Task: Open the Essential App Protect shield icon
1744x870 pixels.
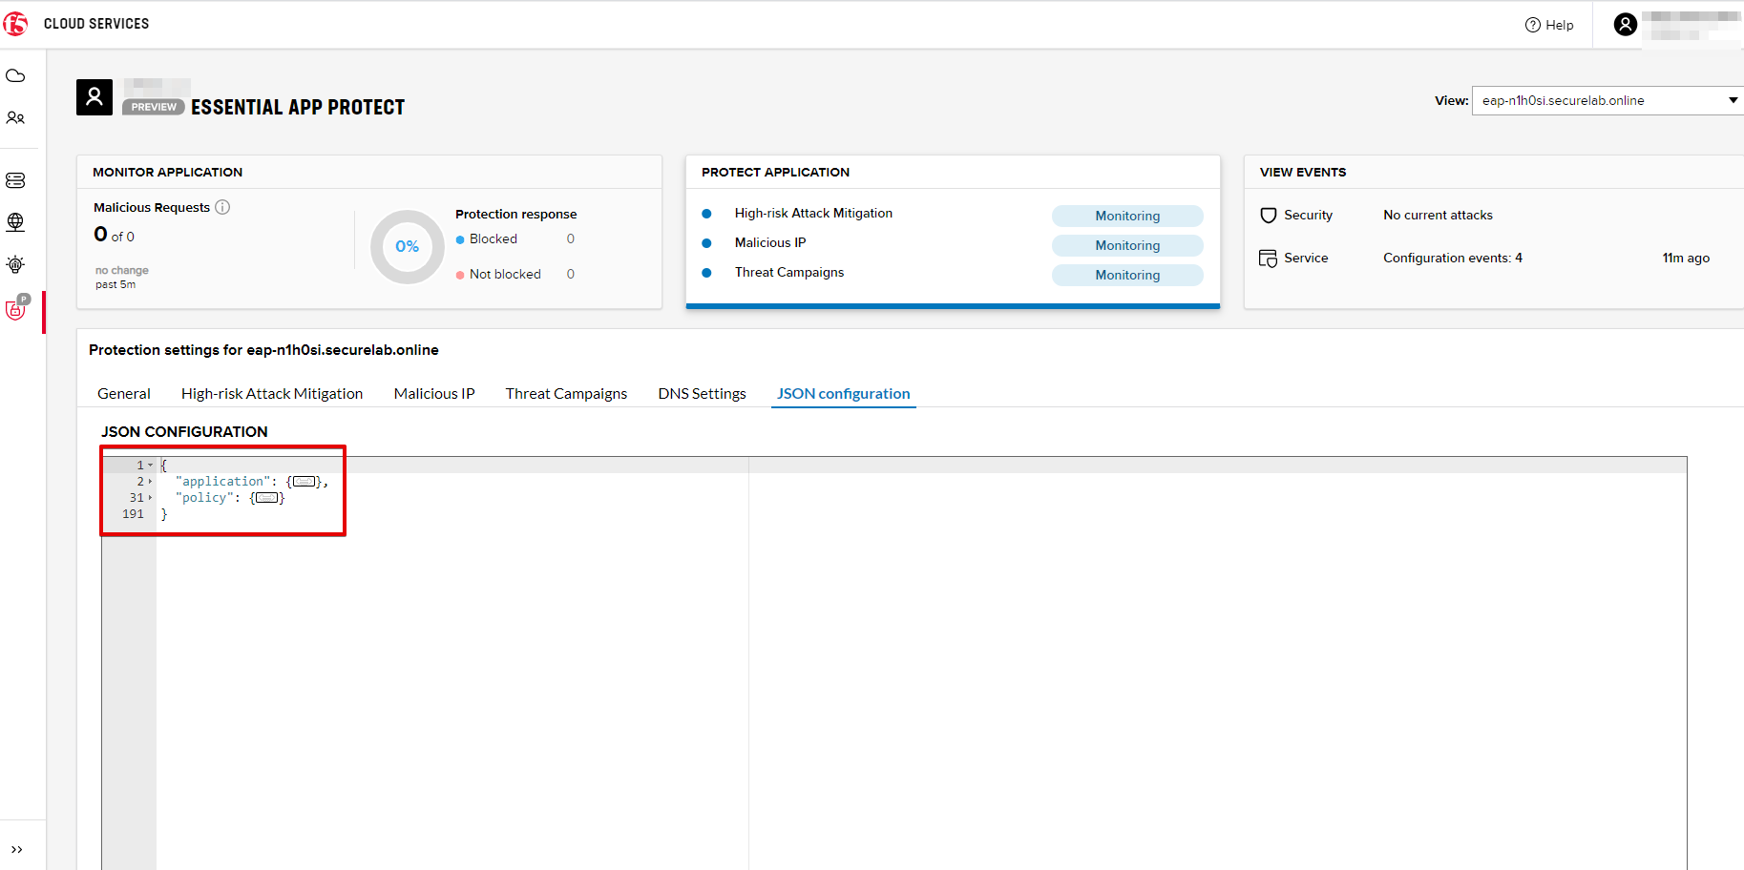Action: click(16, 308)
